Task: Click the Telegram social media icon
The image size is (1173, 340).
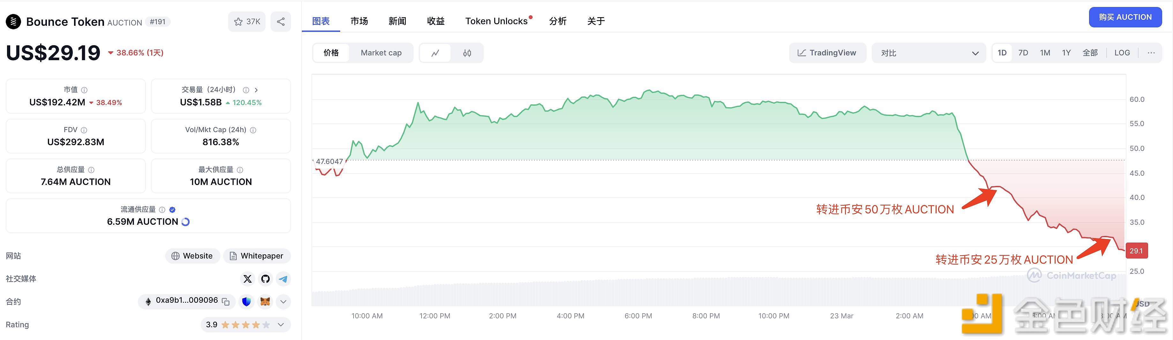Action: (x=283, y=279)
